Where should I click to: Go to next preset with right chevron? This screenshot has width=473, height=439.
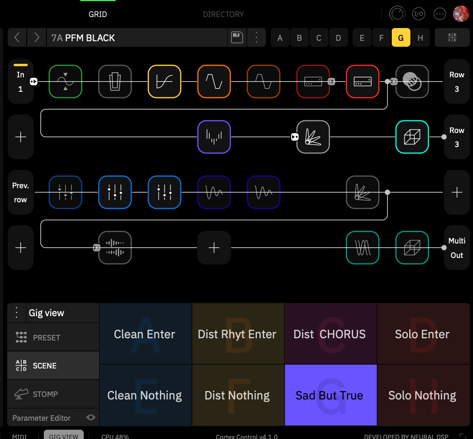coord(37,38)
